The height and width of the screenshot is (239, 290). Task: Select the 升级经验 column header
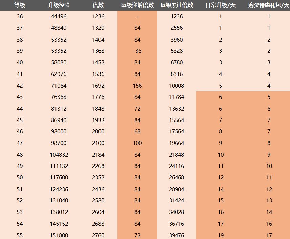tap(58, 5)
